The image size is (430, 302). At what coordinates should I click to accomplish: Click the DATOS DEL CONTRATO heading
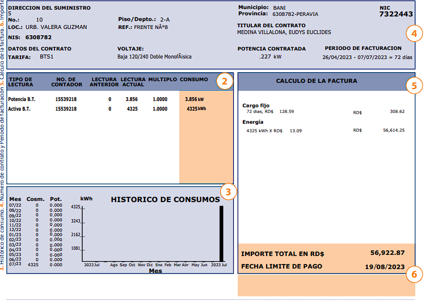[x=40, y=49]
